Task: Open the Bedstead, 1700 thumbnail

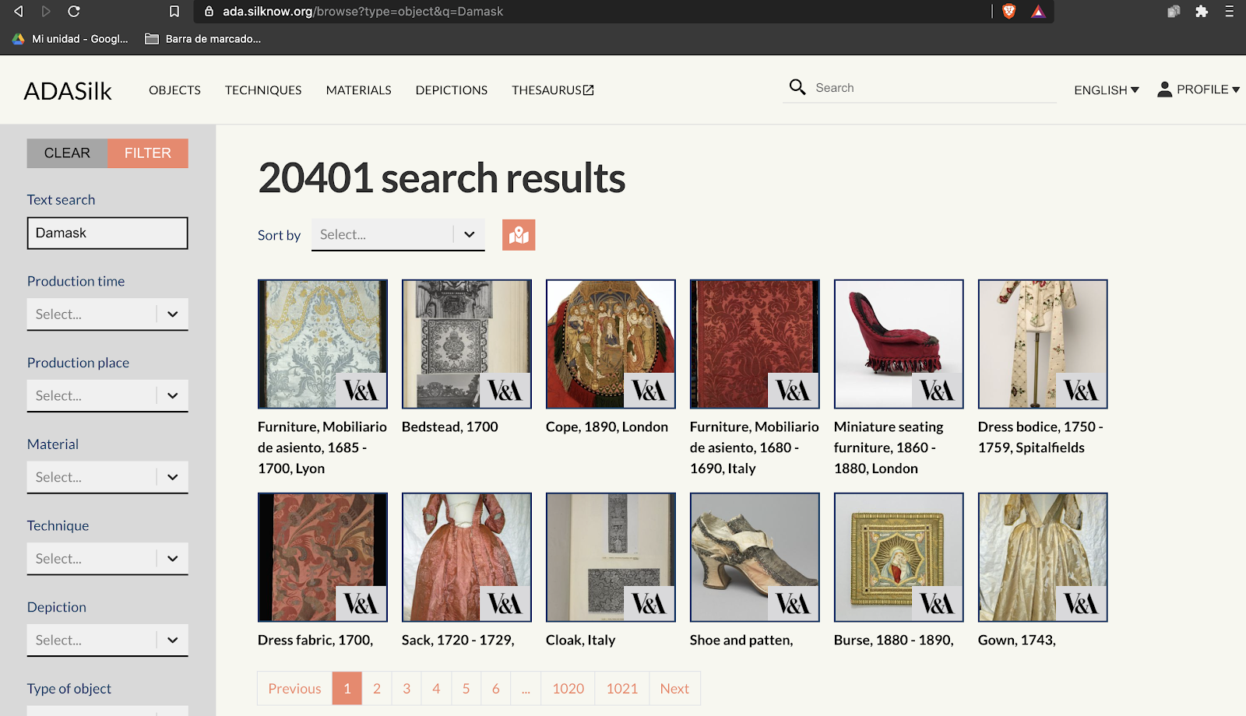Action: coord(466,344)
